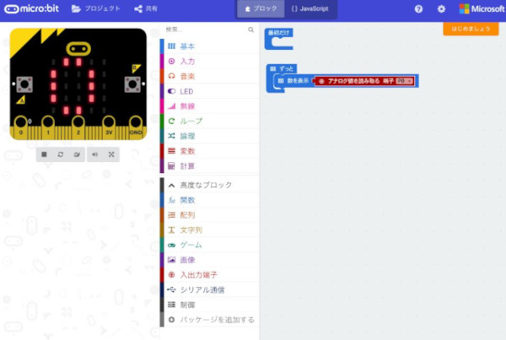The height and width of the screenshot is (340, 506).
Task: Switch to the JavaScript editor tab
Action: 310,8
